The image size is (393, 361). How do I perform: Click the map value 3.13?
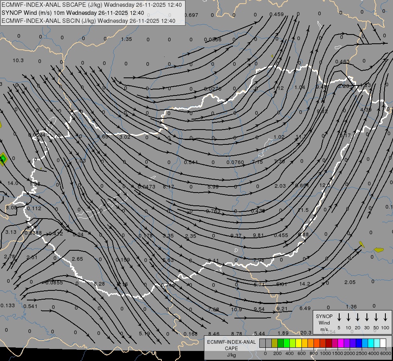coord(11,232)
